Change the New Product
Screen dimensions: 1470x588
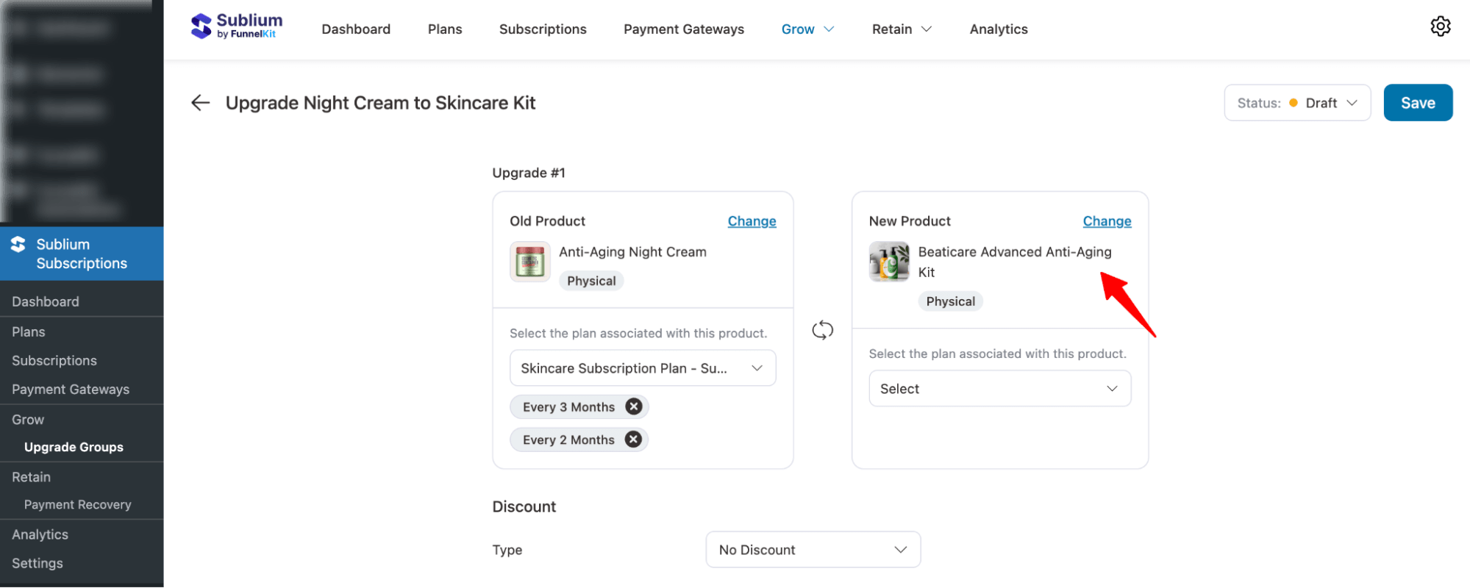click(1107, 221)
